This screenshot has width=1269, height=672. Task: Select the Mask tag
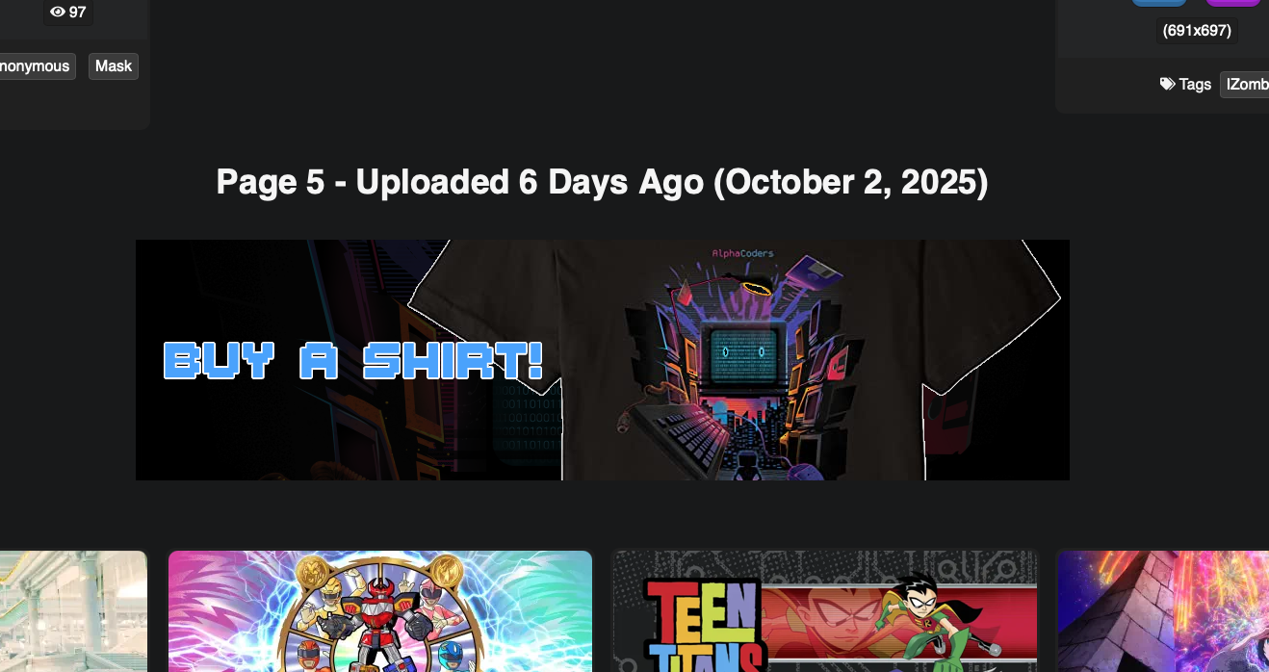click(x=114, y=66)
